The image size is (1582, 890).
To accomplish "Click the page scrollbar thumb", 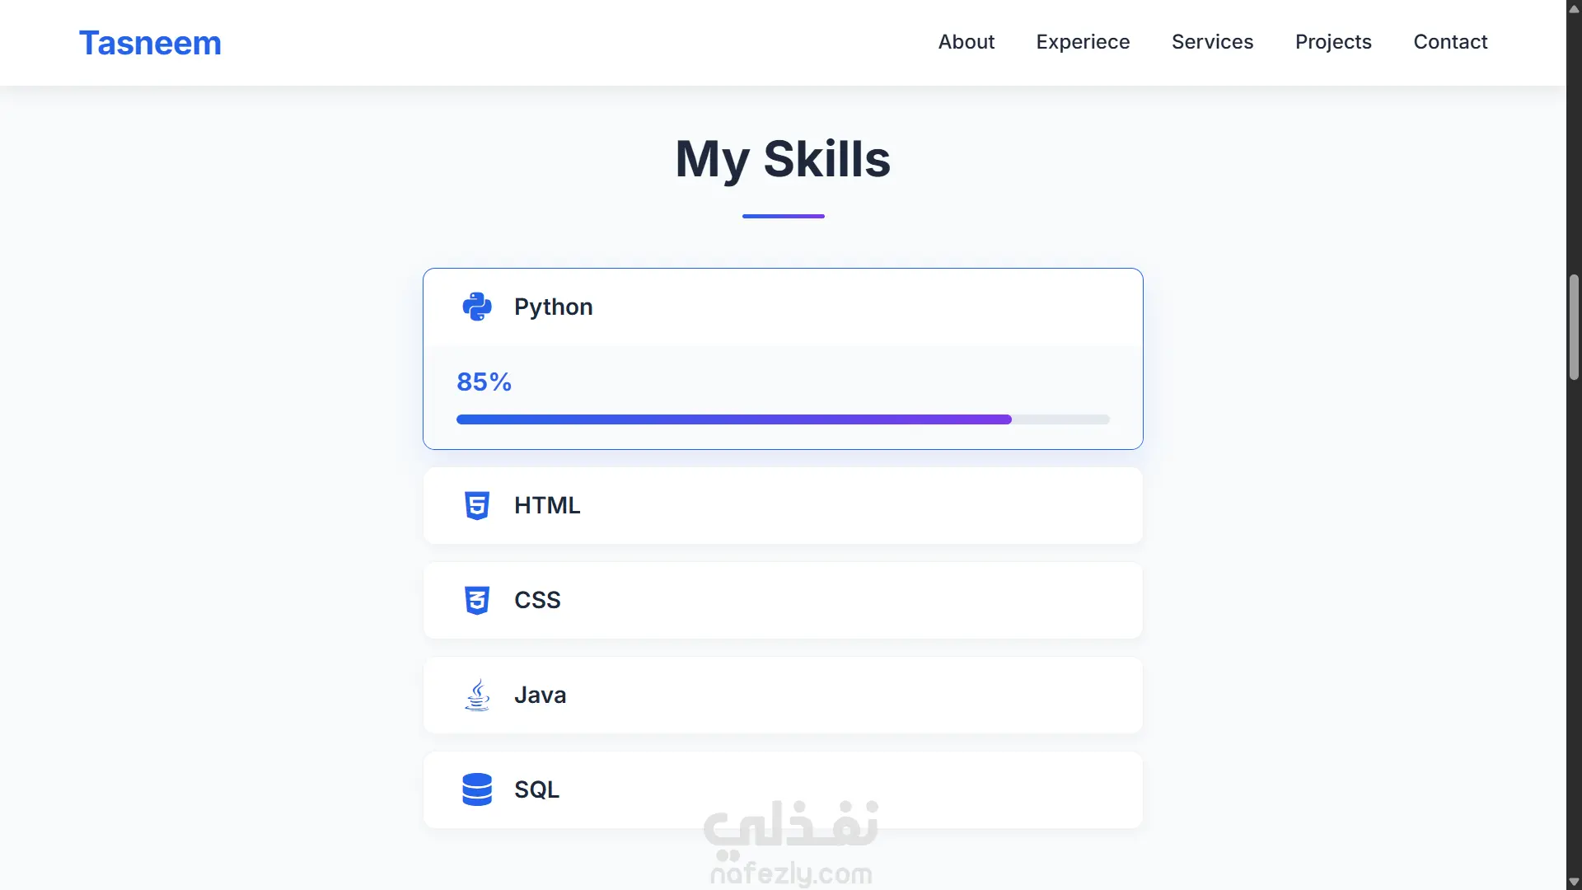I will [1574, 327].
